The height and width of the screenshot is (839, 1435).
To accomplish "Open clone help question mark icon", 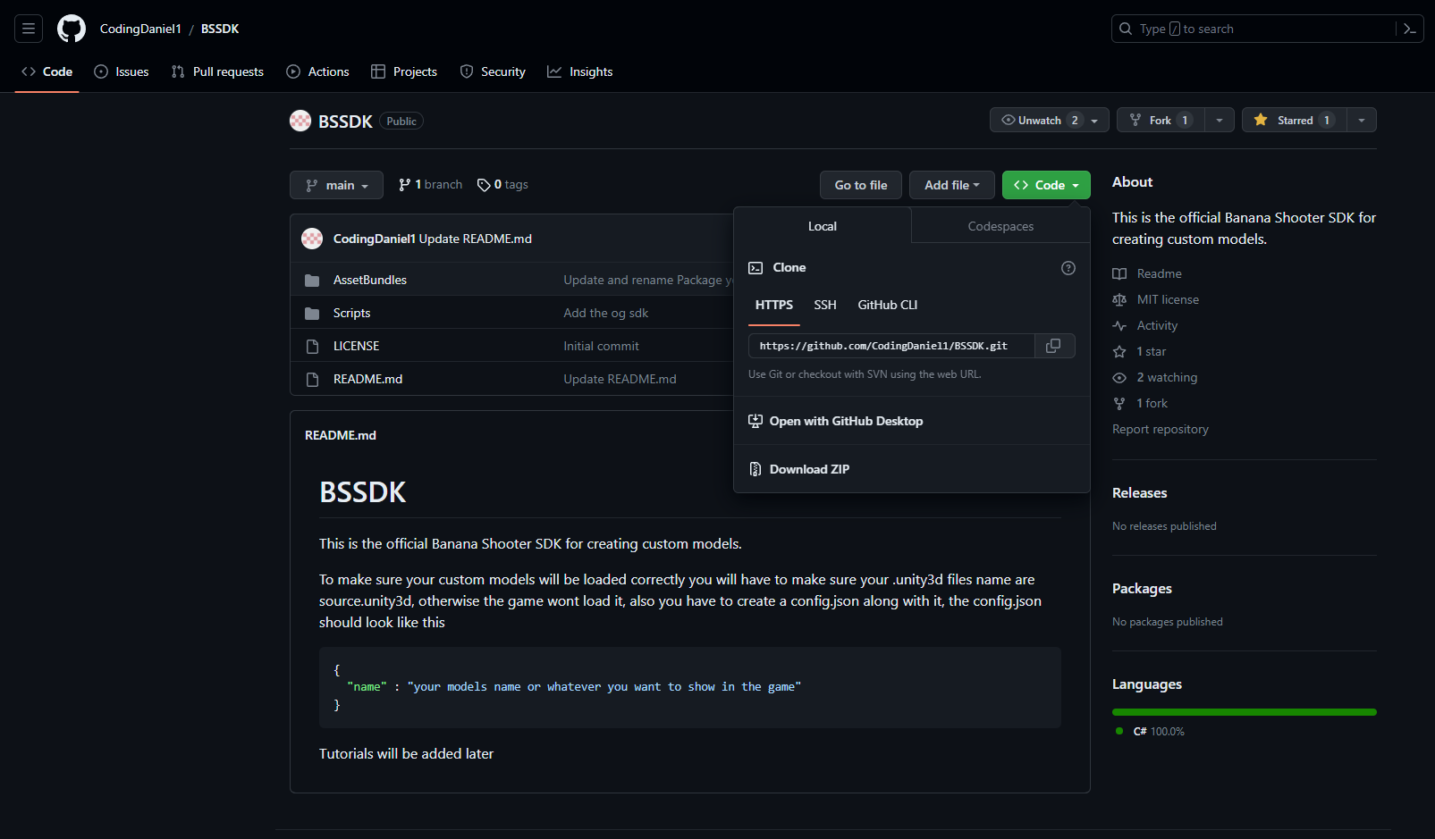I will click(1068, 268).
